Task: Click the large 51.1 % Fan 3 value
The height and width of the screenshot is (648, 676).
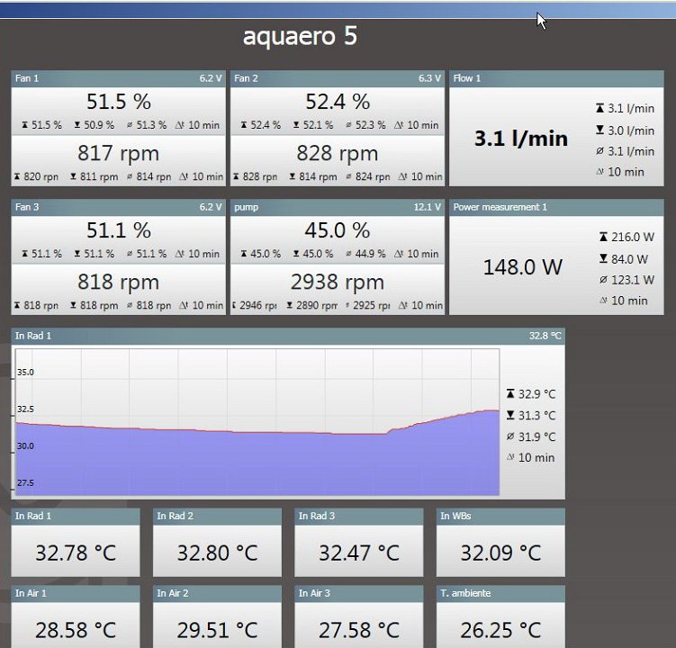Action: click(x=119, y=230)
